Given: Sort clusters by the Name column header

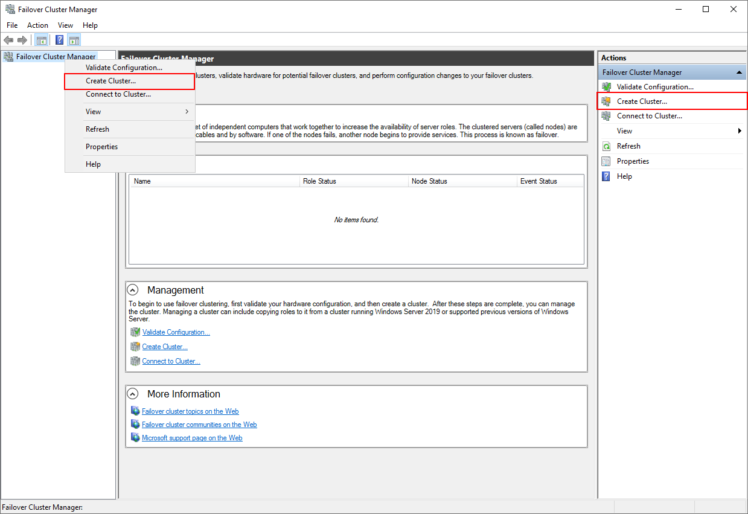Looking at the screenshot, I should click(x=216, y=181).
